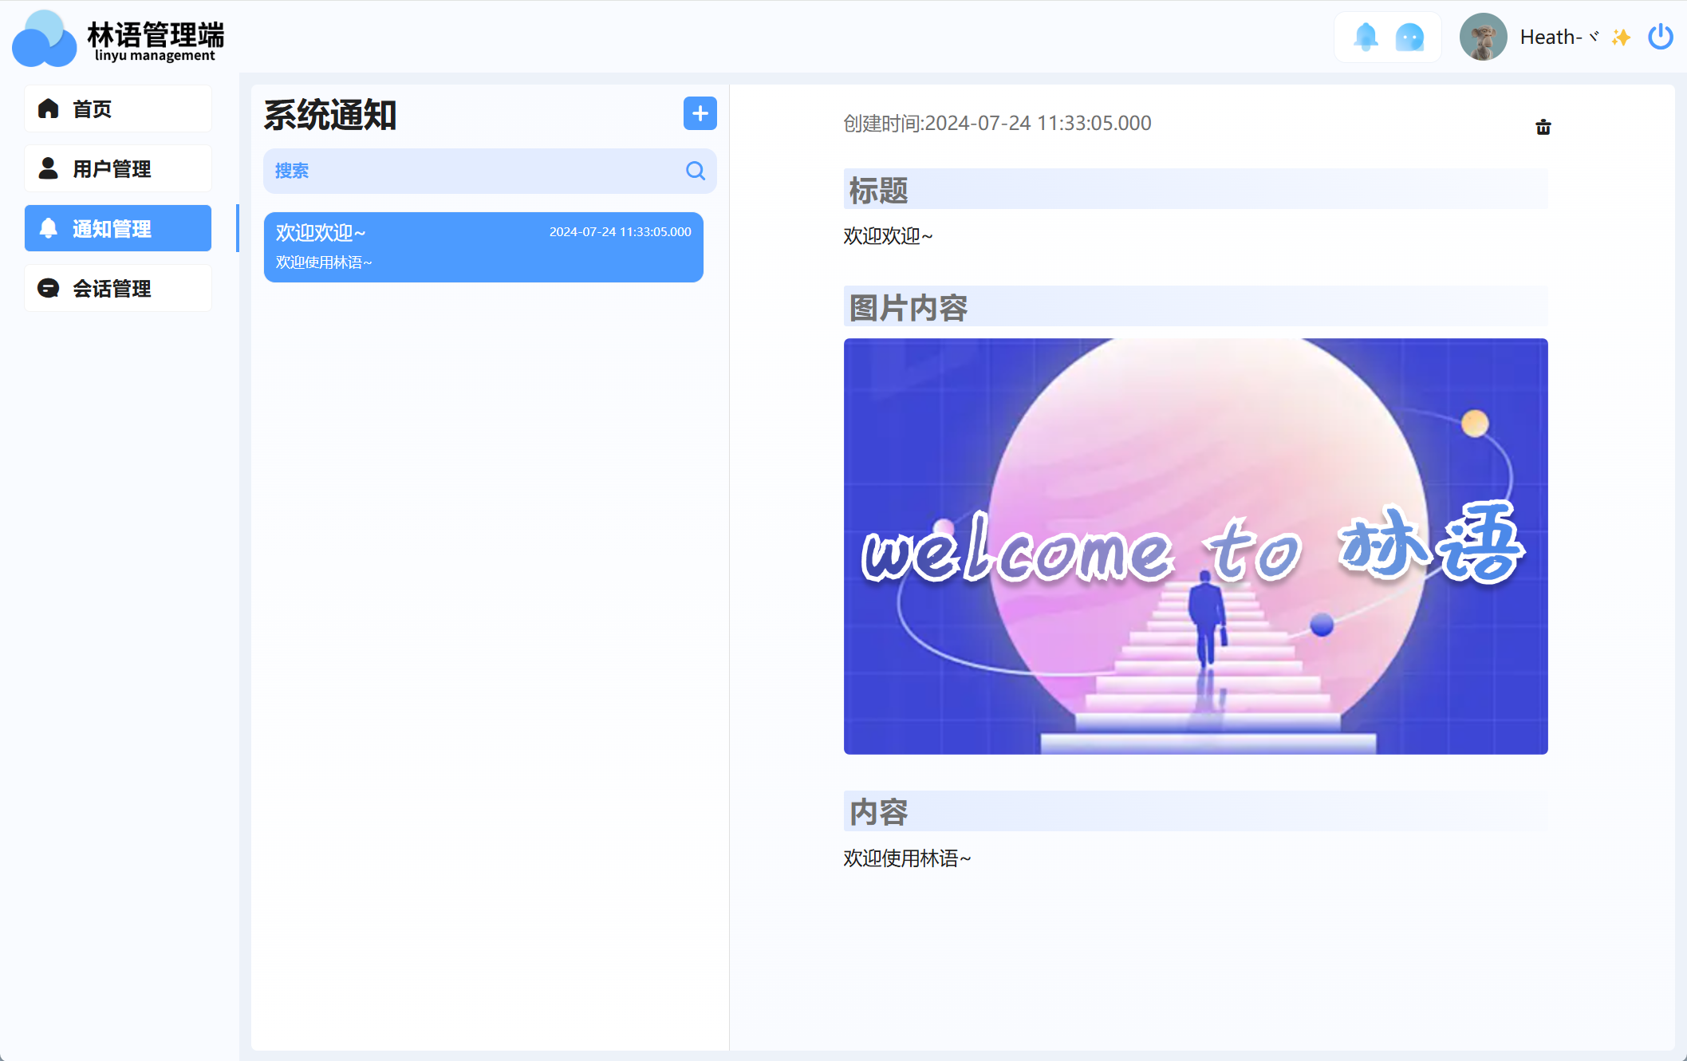
Task: Click the card's 2024-07-24 11:33:05.000 date
Action: pyautogui.click(x=620, y=231)
